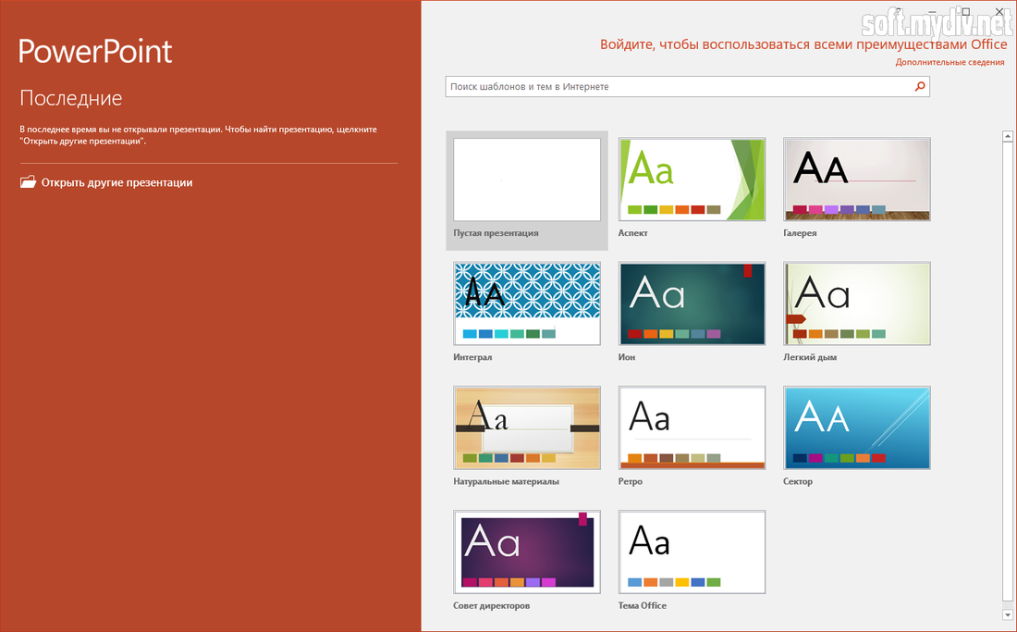
Task: Close the PowerPoint window
Action: pos(999,11)
